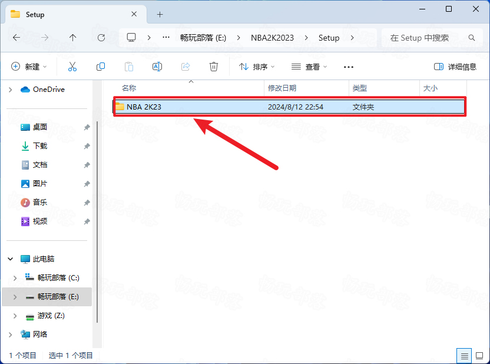Click the navigation pane vertical scrollbar
The image size is (490, 364).
point(97,222)
